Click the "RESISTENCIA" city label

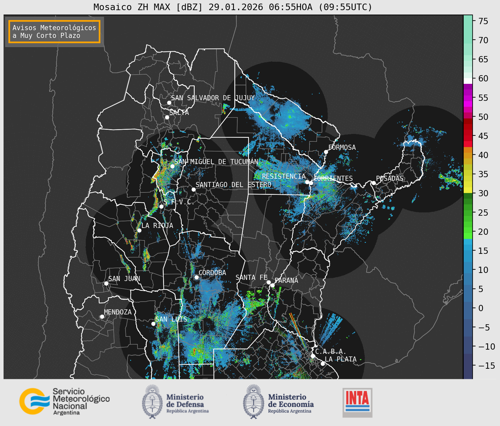pyautogui.click(x=284, y=176)
